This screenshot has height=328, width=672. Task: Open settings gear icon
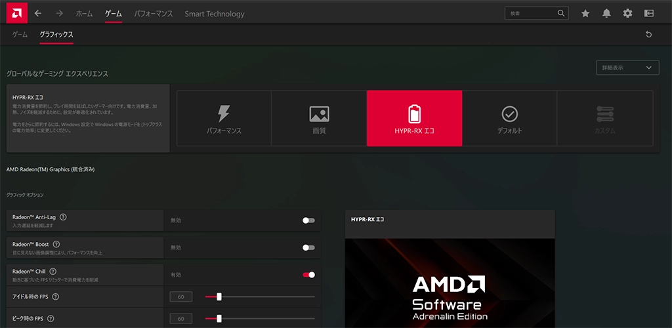(x=627, y=13)
